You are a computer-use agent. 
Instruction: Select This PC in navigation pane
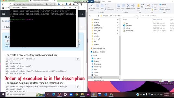tap(95, 56)
